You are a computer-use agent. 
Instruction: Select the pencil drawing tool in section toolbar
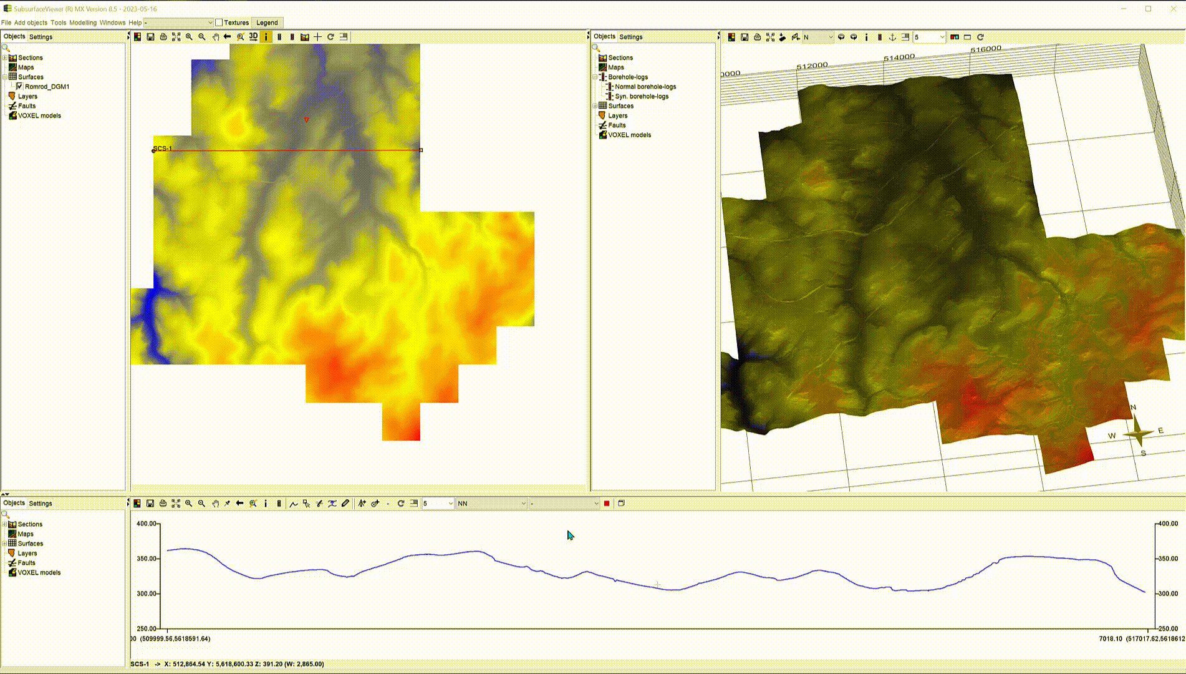point(346,503)
